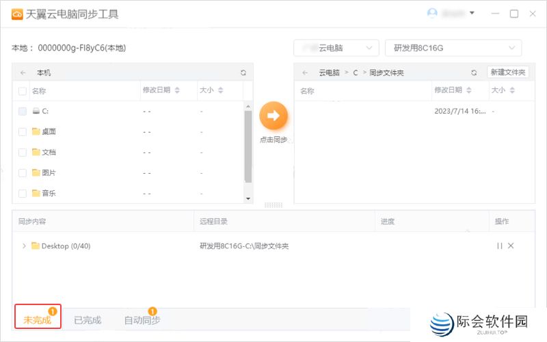Click the local list scroll-down arrow
The image size is (547, 342).
pos(248,198)
